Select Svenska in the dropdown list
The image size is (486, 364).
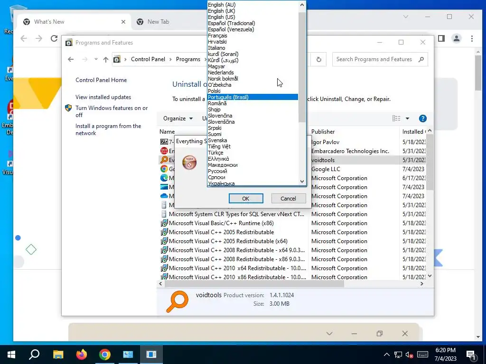tap(217, 140)
